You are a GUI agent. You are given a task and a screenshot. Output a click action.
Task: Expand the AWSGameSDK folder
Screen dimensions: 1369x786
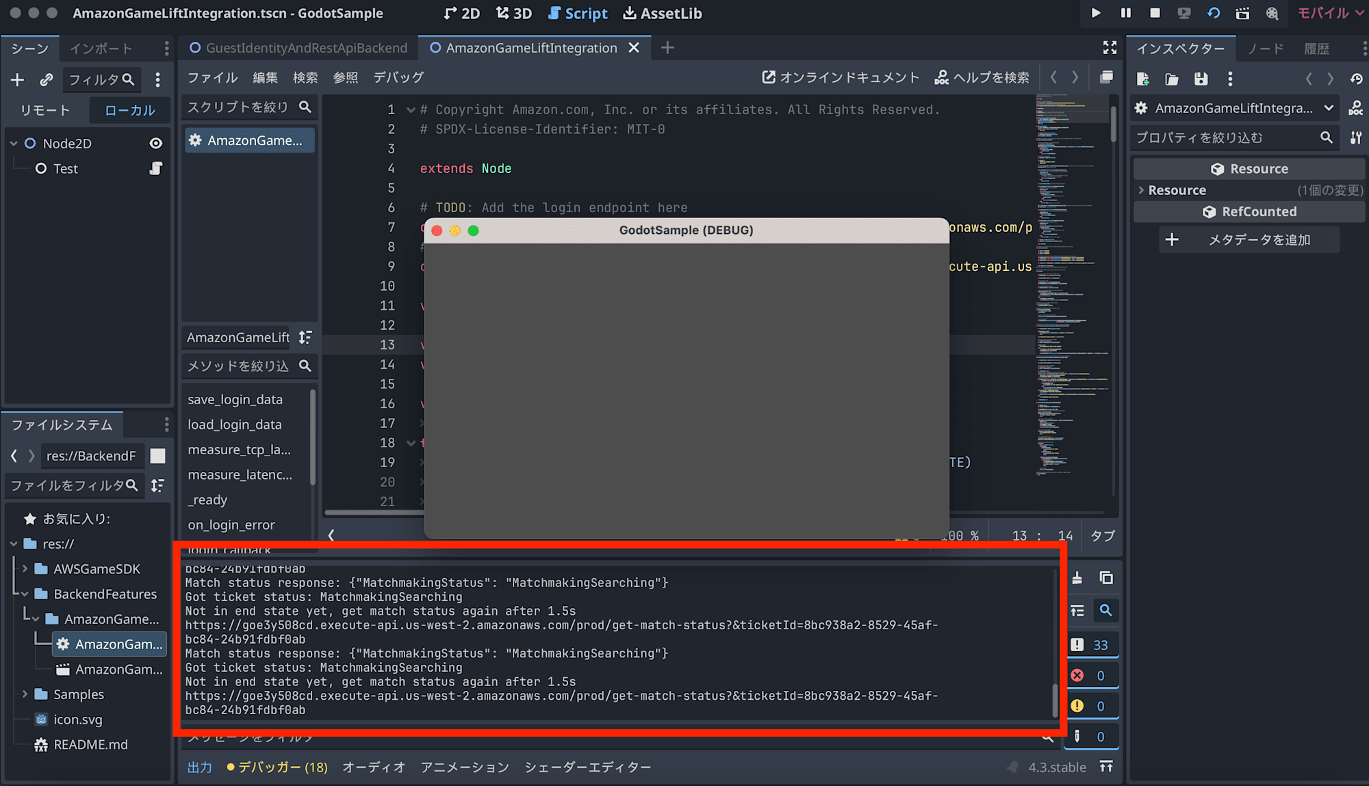click(x=25, y=568)
